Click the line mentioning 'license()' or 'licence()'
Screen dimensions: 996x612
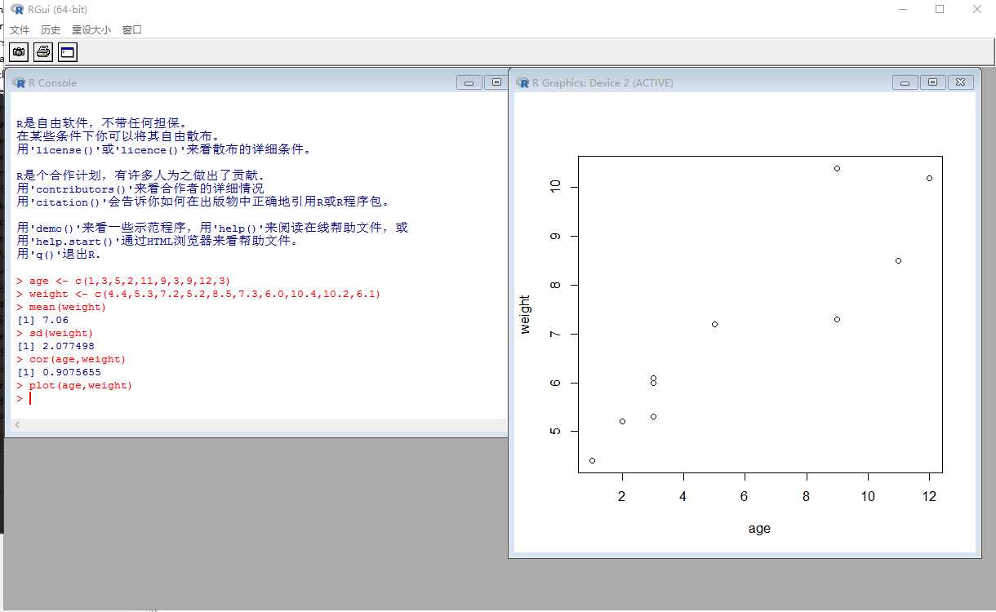point(163,149)
